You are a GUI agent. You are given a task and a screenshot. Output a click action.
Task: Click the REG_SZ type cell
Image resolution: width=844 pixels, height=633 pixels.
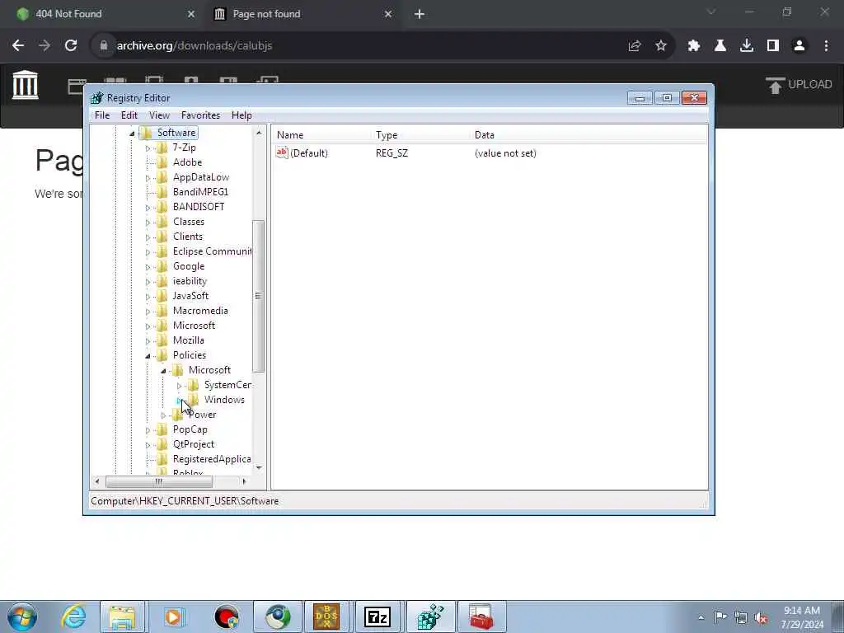tap(392, 153)
